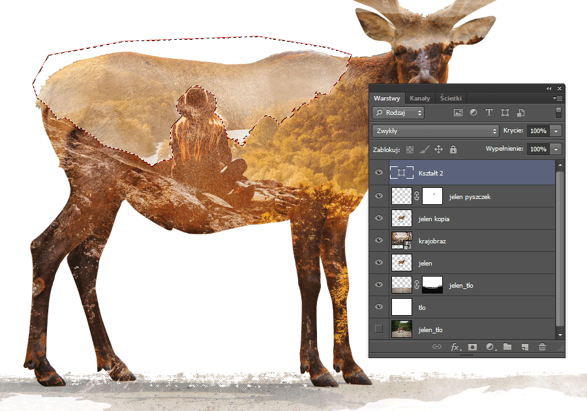Filter layers by type layers icon
The width and height of the screenshot is (587, 411).
pos(489,112)
